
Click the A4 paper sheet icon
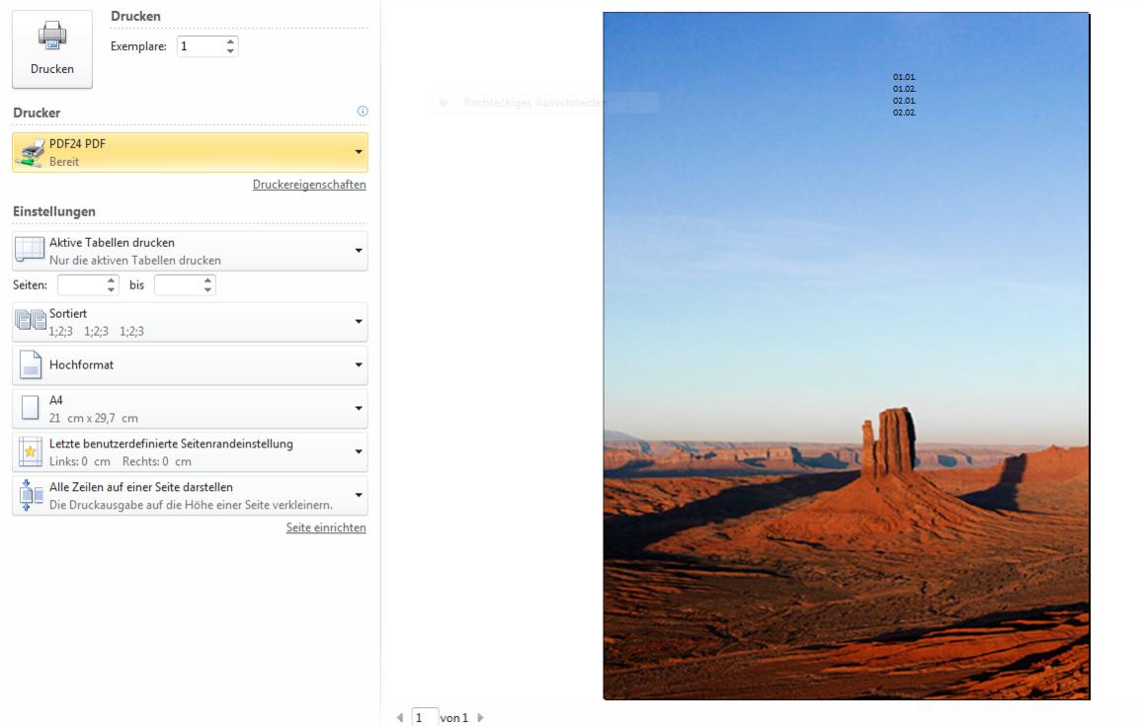(x=30, y=408)
